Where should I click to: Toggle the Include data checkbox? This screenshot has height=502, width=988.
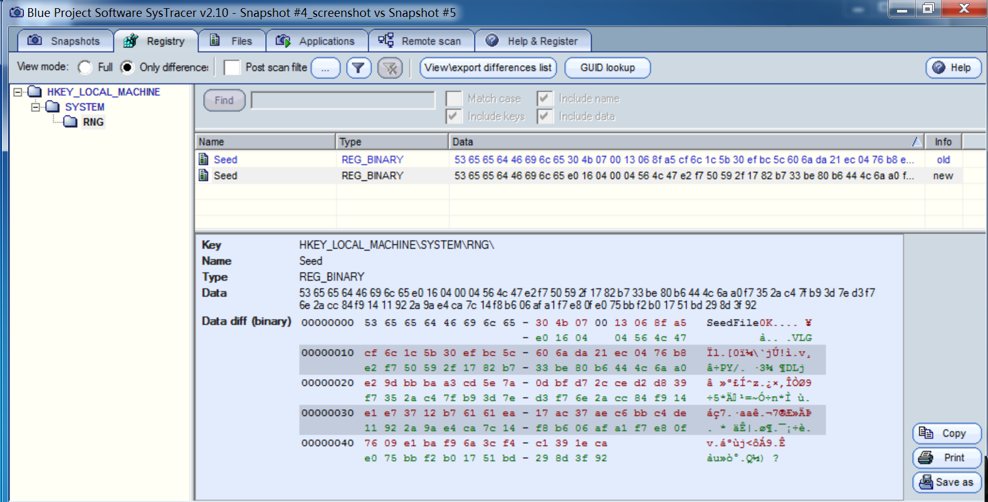pyautogui.click(x=545, y=116)
